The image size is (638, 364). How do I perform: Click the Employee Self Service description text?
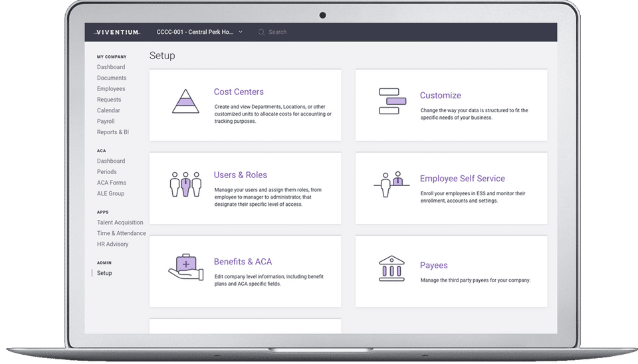[473, 197]
